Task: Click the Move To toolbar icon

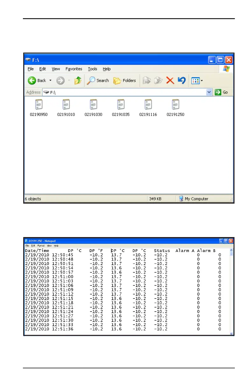Action: 146,81
